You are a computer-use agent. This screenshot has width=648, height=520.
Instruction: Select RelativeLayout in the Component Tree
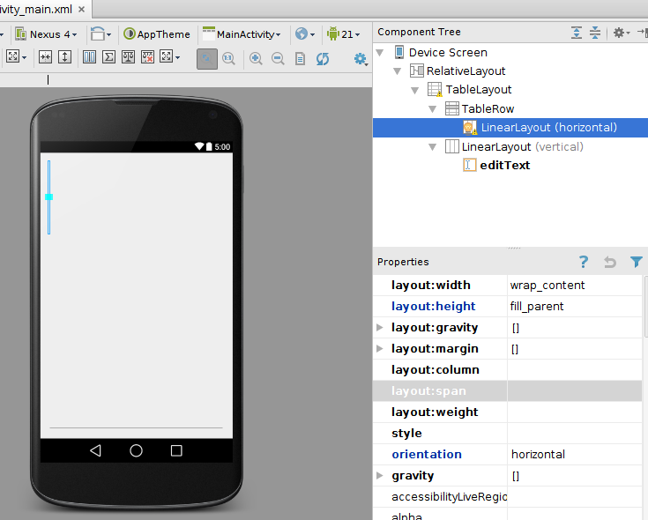466,71
